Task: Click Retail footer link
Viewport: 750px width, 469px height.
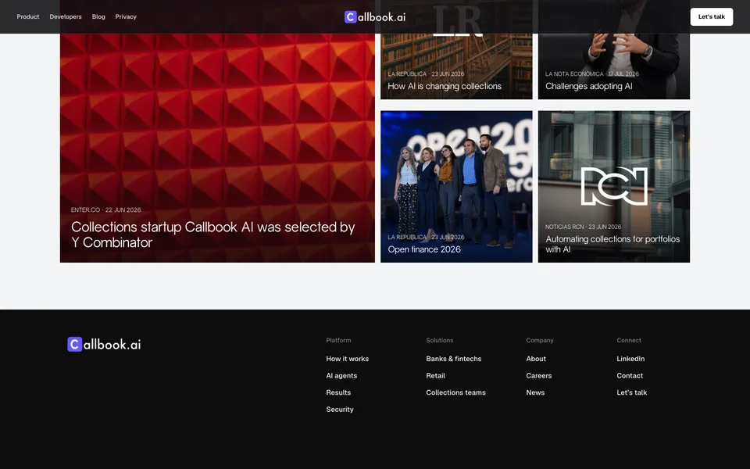Action: point(435,376)
